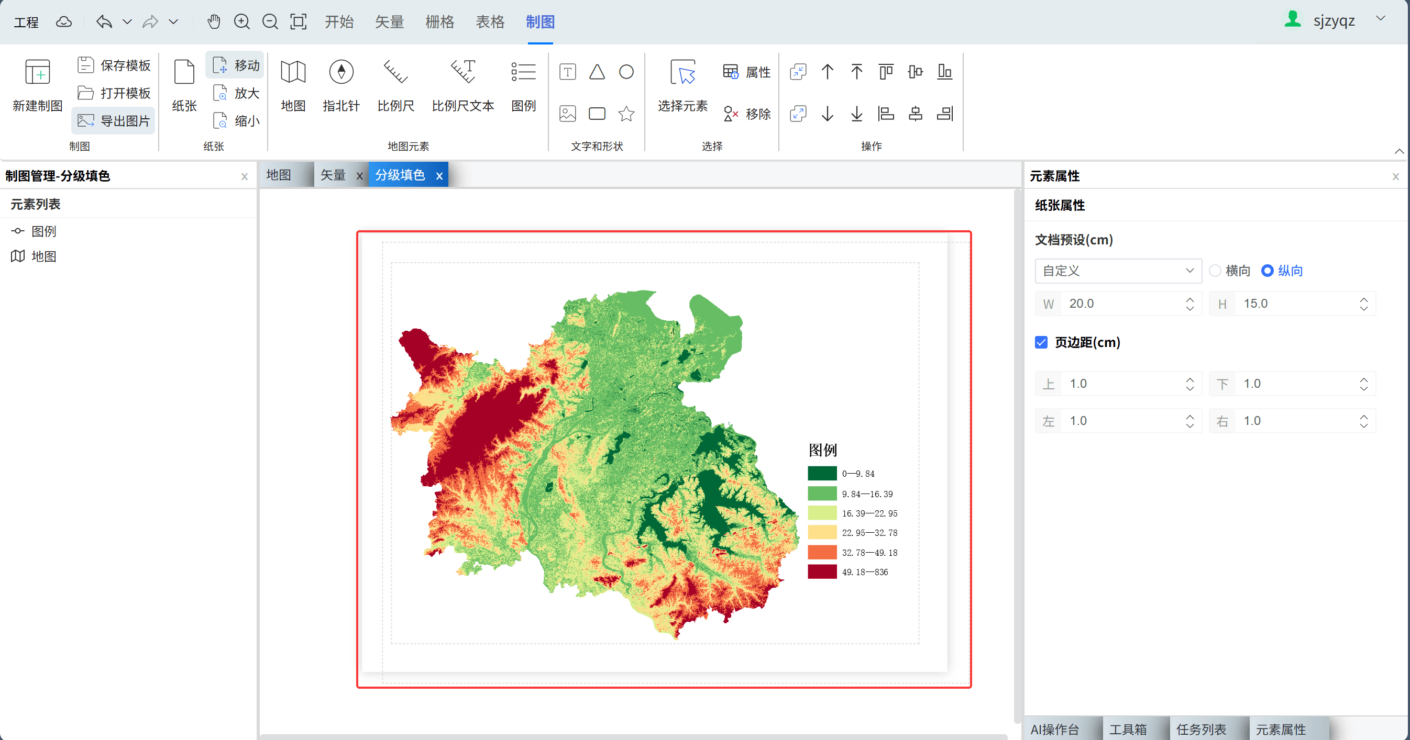This screenshot has width=1410, height=740.
Task: Expand the user account sjzyqz menu
Action: pos(1381,19)
